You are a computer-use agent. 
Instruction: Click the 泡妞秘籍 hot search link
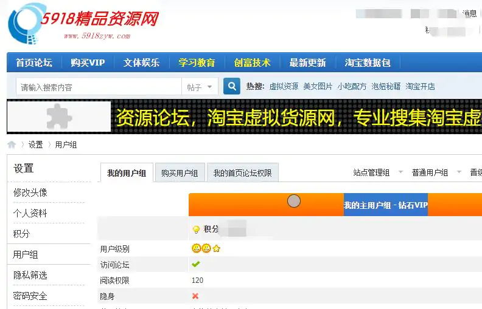386,86
